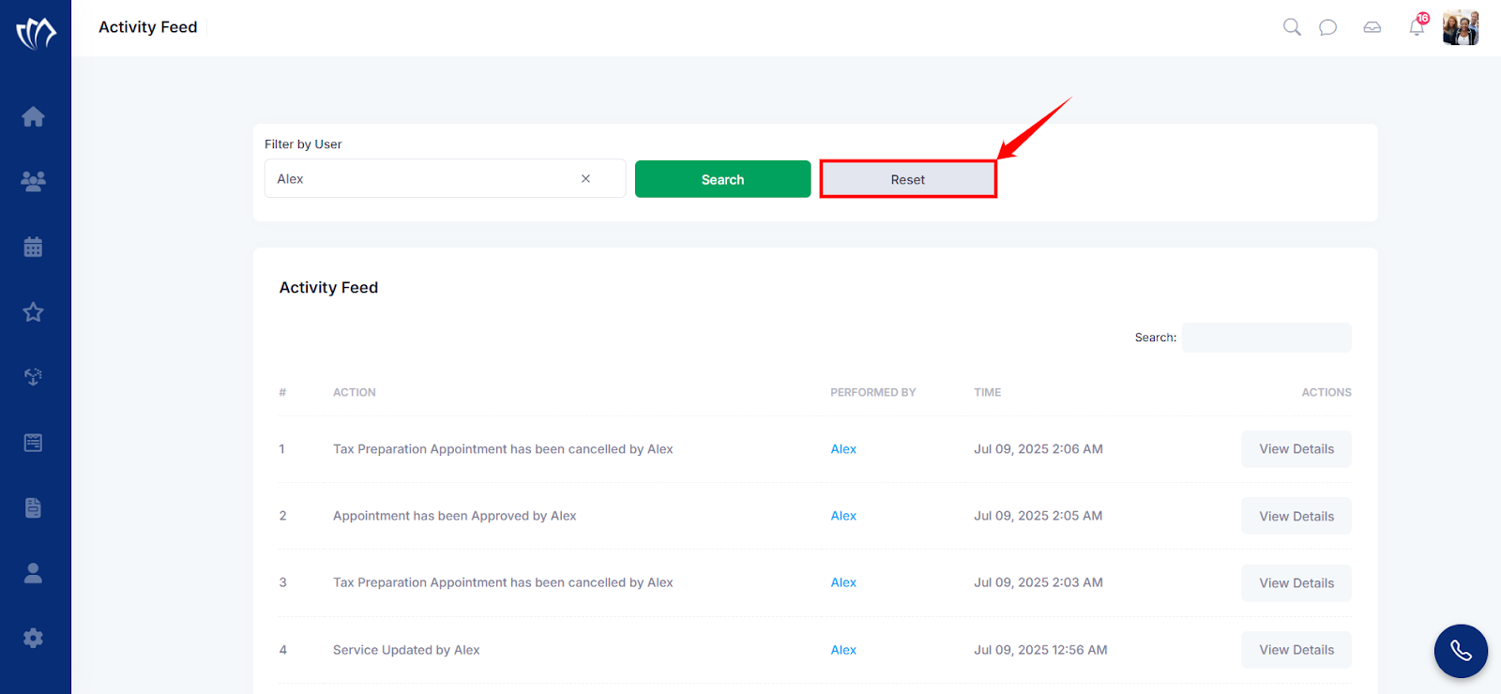The height and width of the screenshot is (694, 1501).
Task: Open notifications bell with badge
Action: coord(1418,25)
